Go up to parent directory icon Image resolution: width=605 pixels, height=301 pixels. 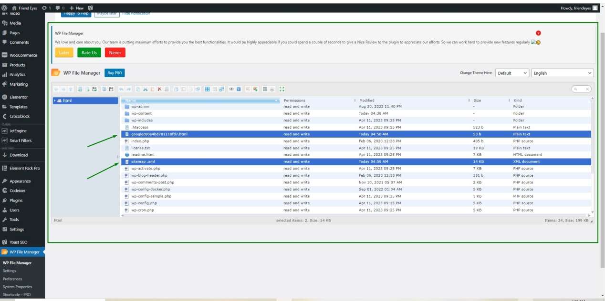71,89
